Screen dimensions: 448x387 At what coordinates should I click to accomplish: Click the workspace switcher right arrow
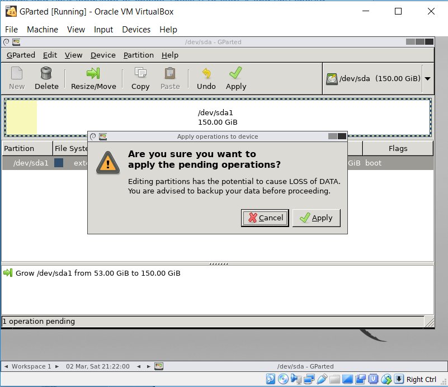56,366
